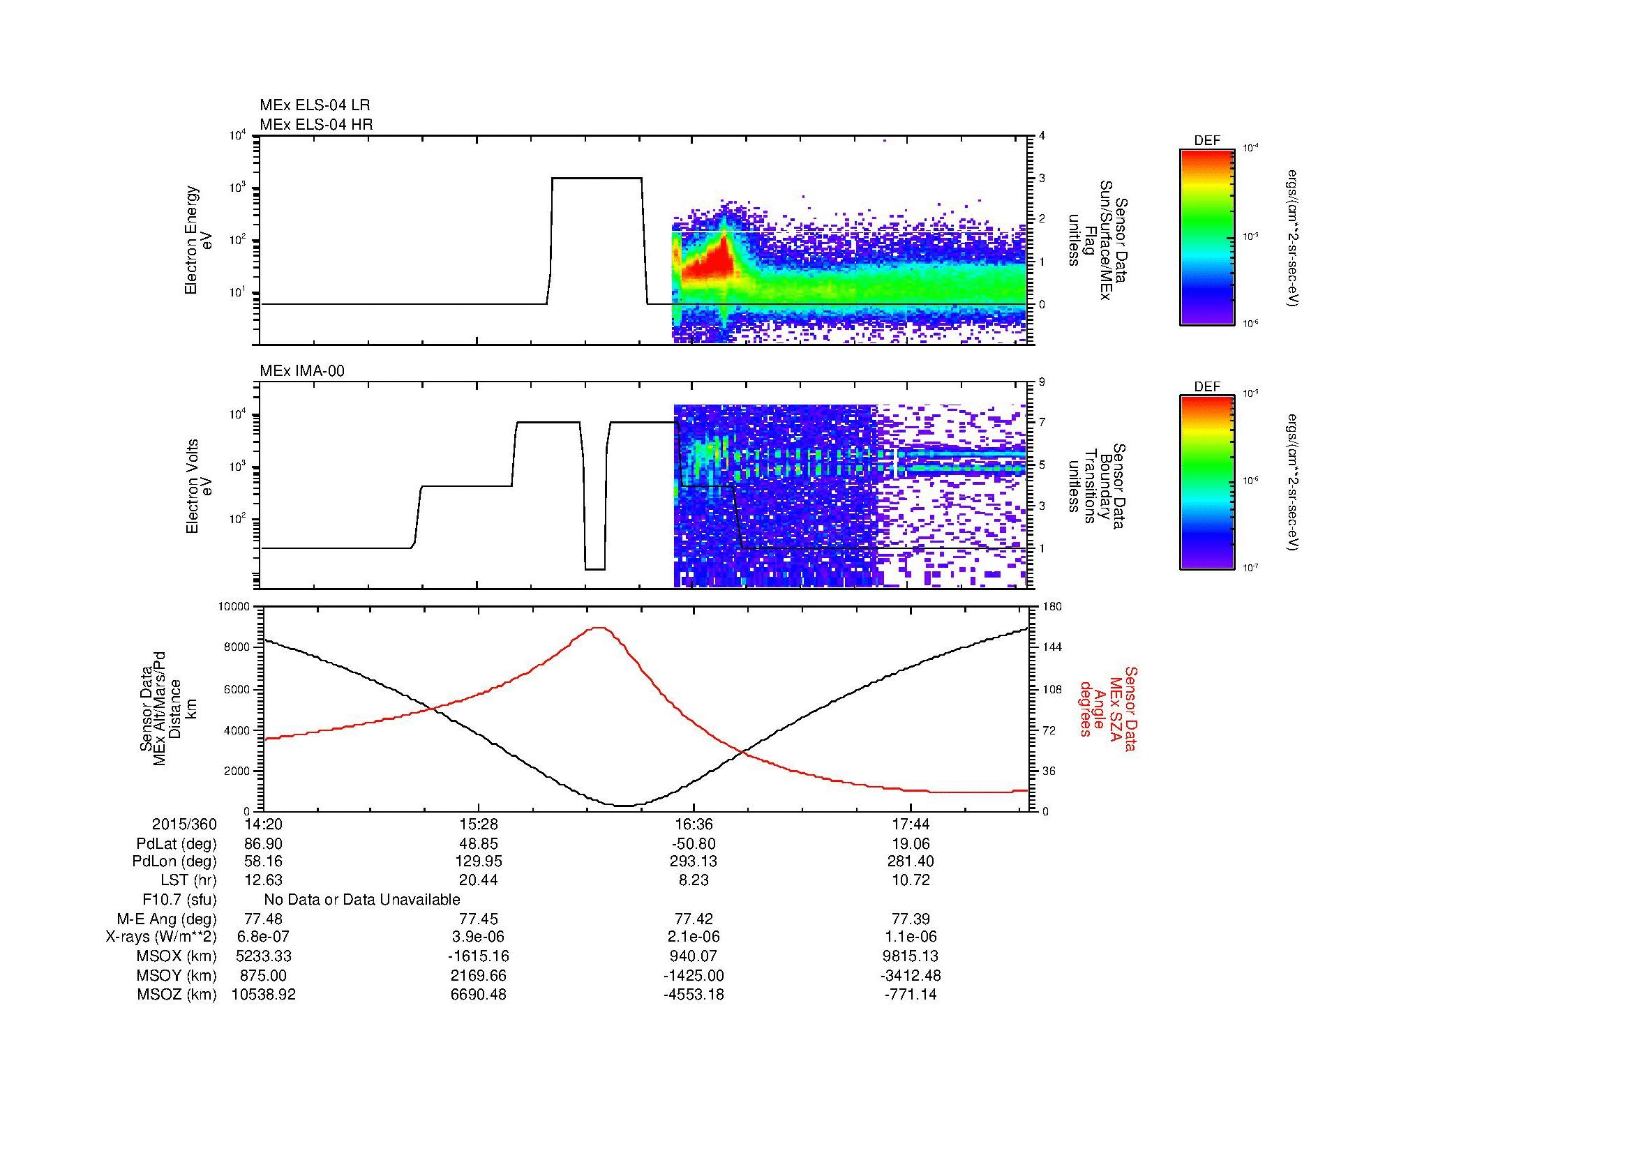
Task: Click the 'MEx ELS-04 LR' plot title
Action: coord(315,105)
